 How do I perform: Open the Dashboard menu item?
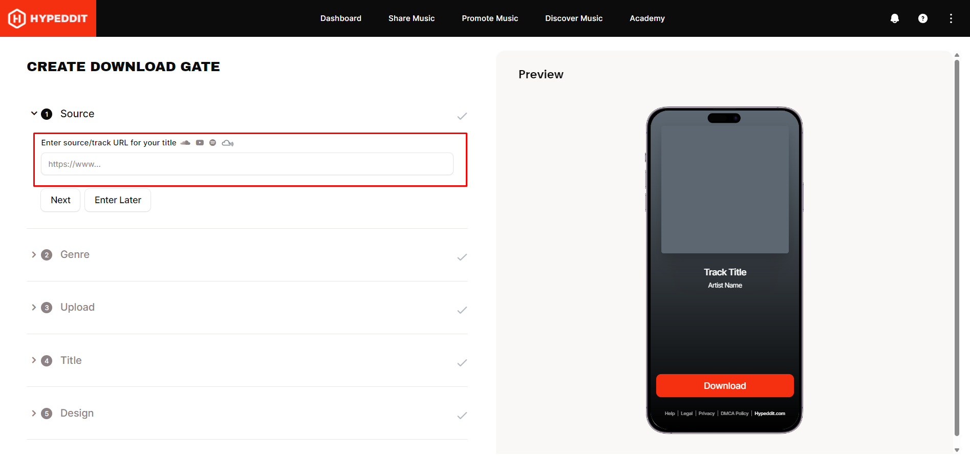[x=341, y=18]
